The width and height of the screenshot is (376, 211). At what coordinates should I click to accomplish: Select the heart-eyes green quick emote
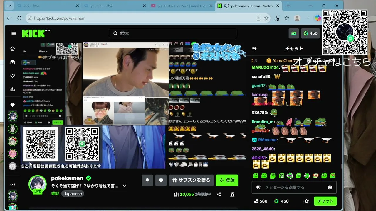[333, 176]
